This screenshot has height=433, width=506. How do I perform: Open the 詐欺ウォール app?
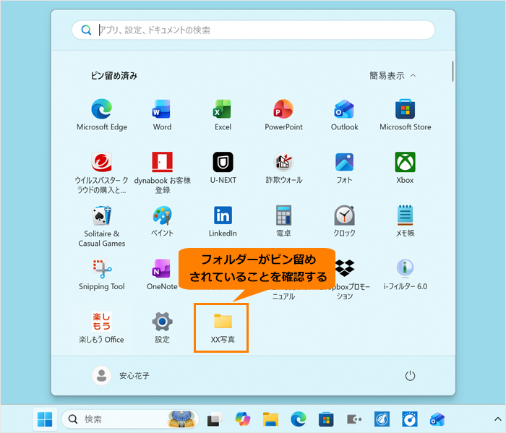coord(283,168)
